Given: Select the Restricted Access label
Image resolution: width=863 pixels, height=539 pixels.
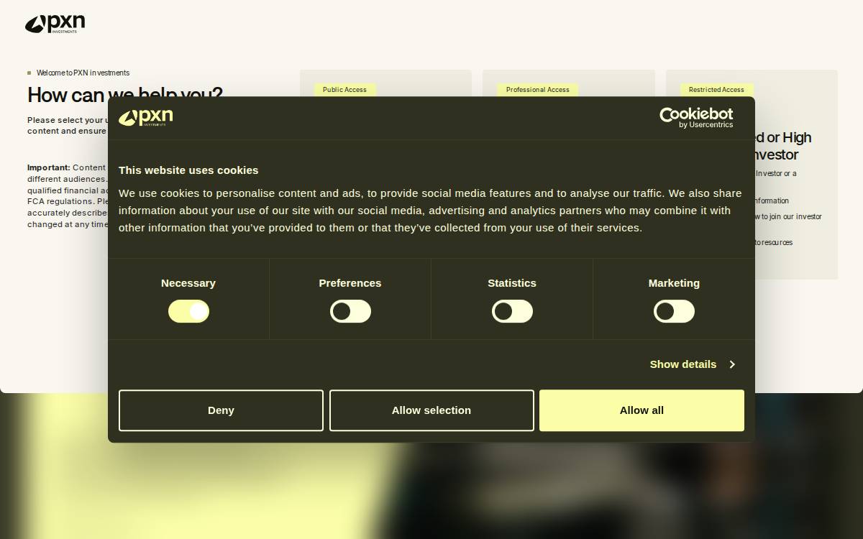Looking at the screenshot, I should tap(716, 90).
